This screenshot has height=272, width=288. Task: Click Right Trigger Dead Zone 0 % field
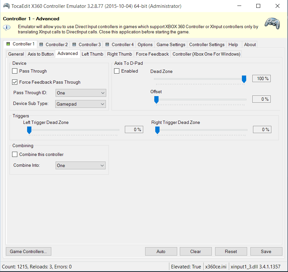pyautogui.click(x=262, y=129)
